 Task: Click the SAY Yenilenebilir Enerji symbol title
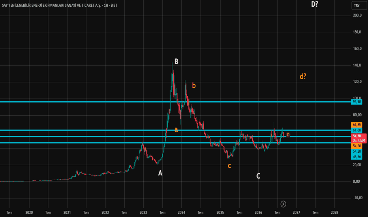click(52, 6)
